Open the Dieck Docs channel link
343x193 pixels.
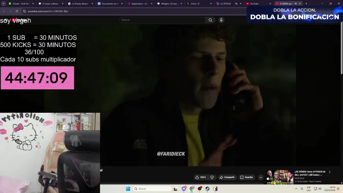point(300,178)
